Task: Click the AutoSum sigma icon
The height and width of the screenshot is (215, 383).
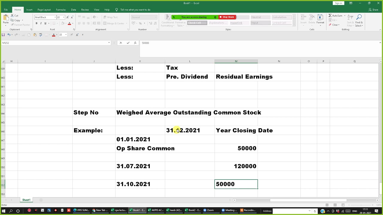Action: point(330,16)
